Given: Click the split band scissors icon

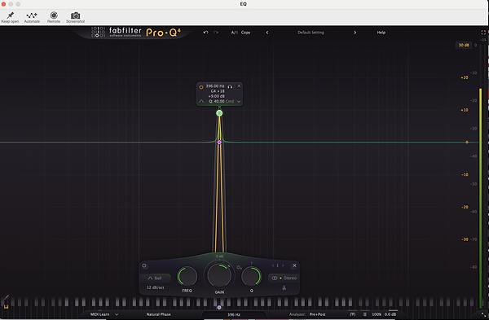Looking at the screenshot, I should (284, 287).
